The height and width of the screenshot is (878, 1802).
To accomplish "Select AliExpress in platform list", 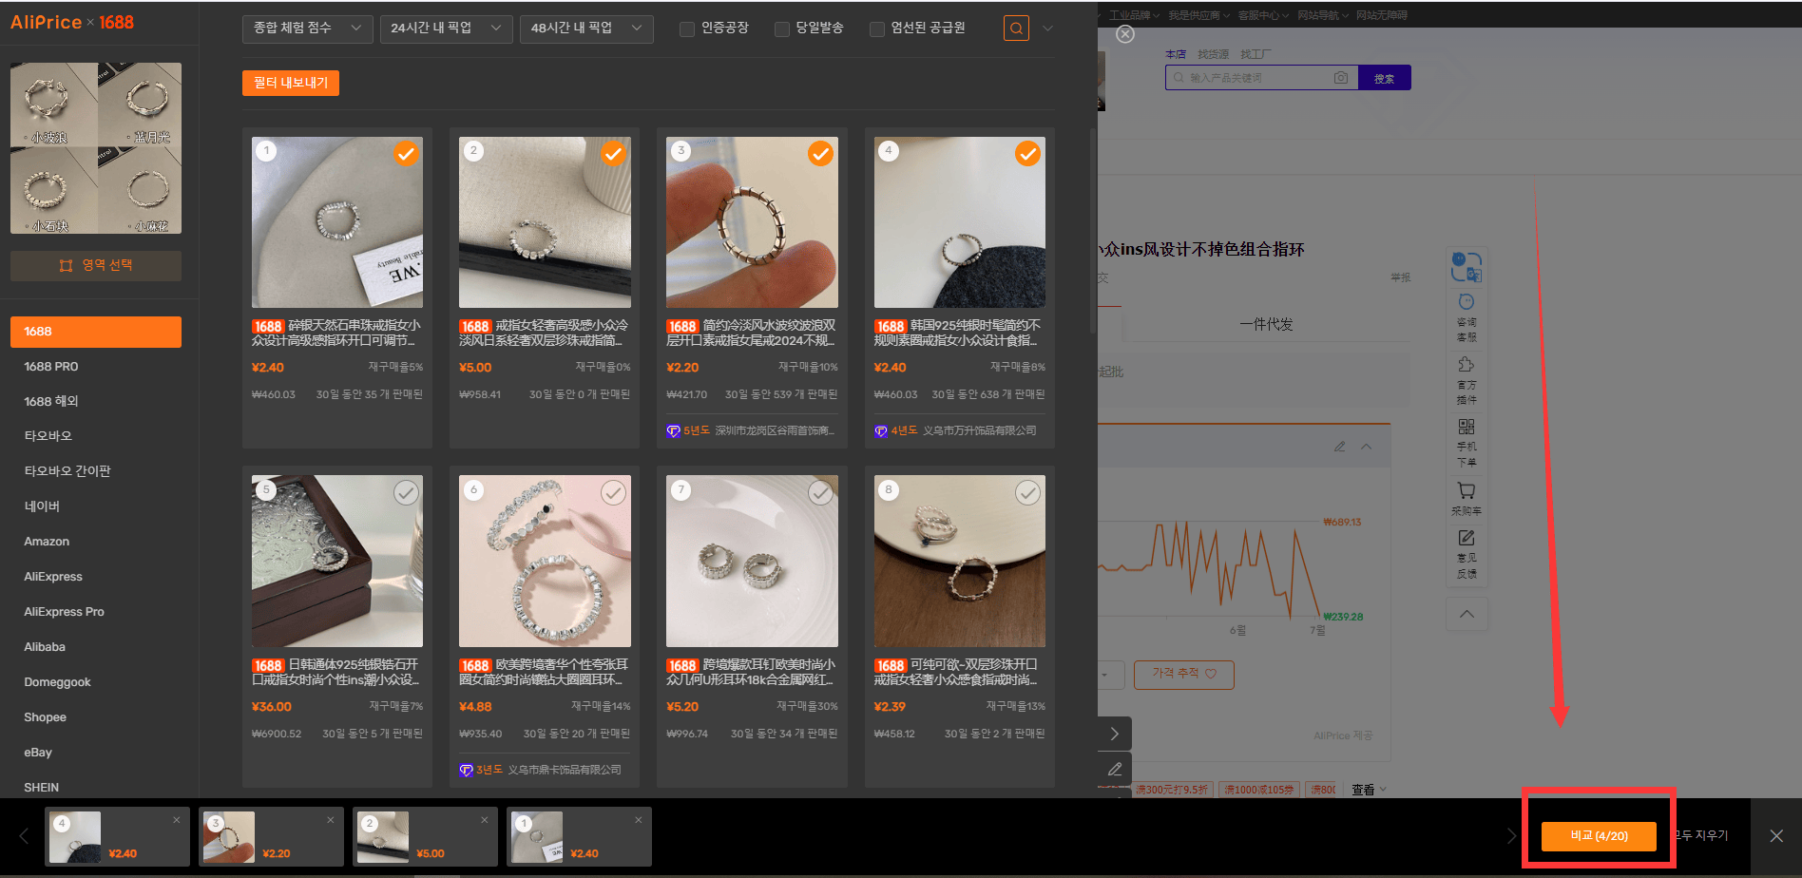I will point(53,577).
